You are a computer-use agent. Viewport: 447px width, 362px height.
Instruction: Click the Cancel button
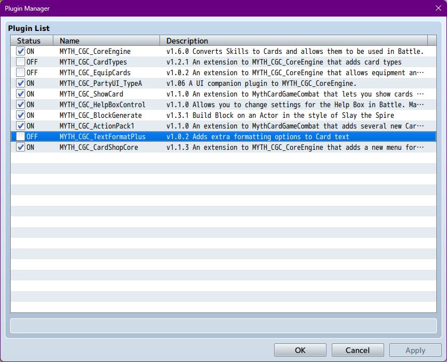[357, 350]
